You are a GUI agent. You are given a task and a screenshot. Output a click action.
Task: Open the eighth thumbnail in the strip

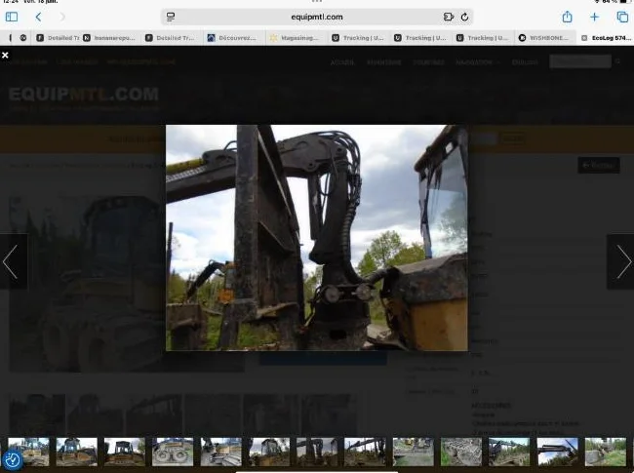(365, 452)
